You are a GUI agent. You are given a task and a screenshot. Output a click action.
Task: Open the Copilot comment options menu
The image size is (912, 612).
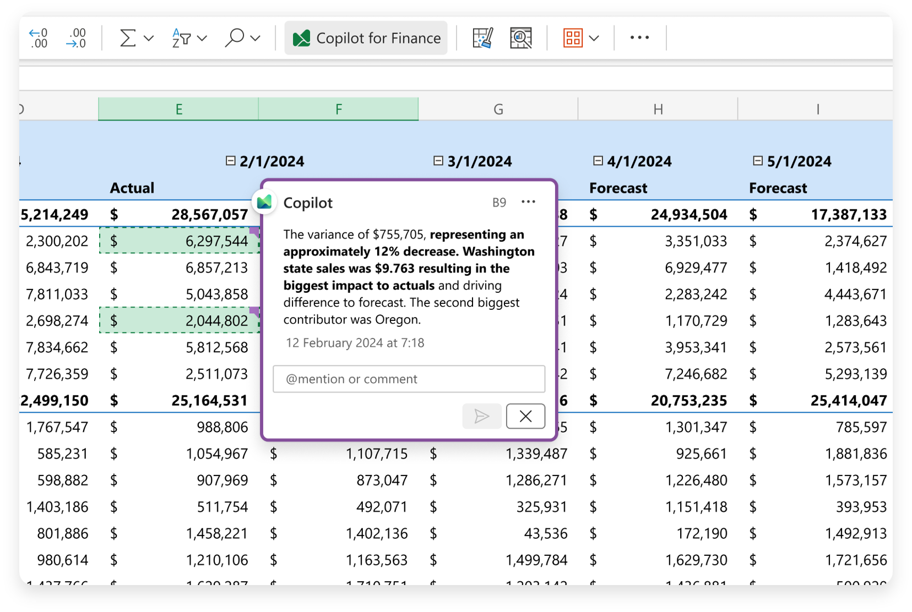[x=528, y=202]
